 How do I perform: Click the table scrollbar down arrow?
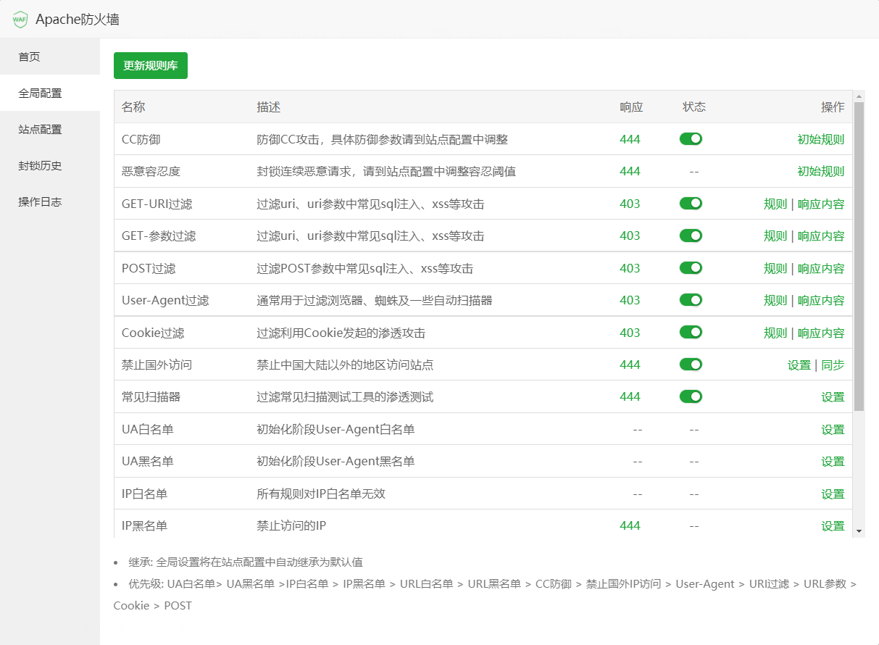coord(859,532)
